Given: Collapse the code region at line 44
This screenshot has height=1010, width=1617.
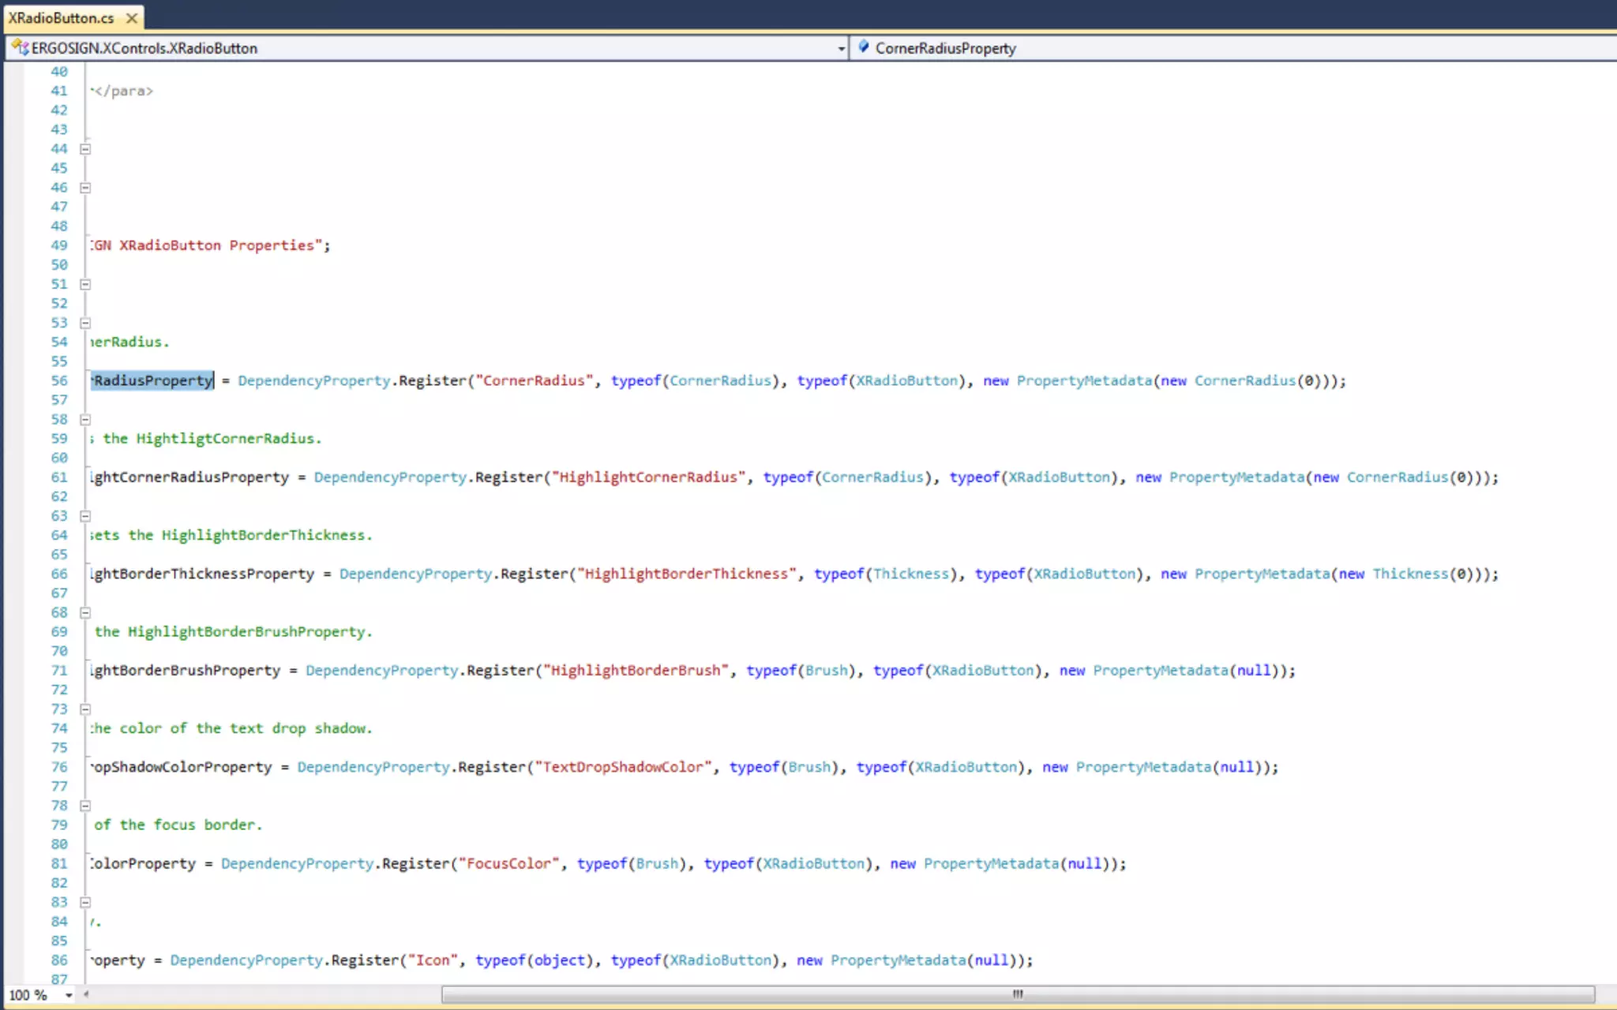Looking at the screenshot, I should (85, 148).
